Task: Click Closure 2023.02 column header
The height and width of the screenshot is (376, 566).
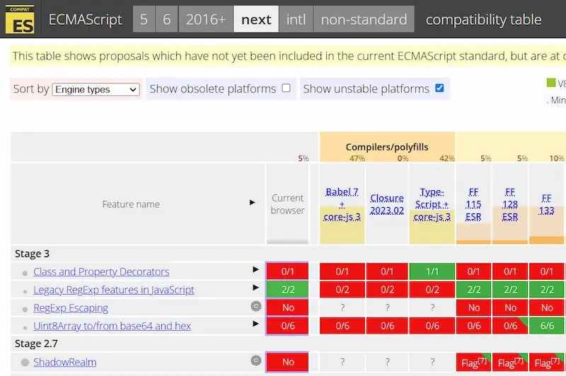Action: [x=387, y=204]
